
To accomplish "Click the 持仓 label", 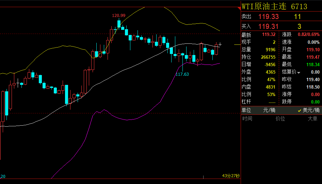I will tap(246, 57).
